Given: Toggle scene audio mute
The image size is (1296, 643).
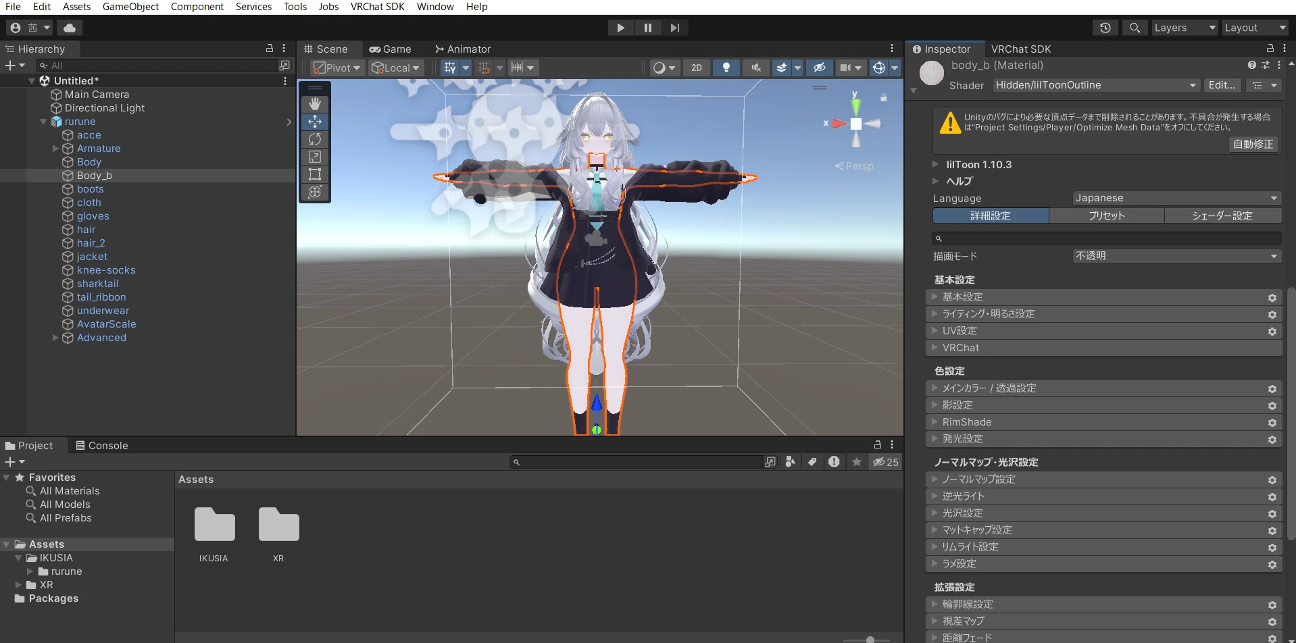Looking at the screenshot, I should 756,68.
